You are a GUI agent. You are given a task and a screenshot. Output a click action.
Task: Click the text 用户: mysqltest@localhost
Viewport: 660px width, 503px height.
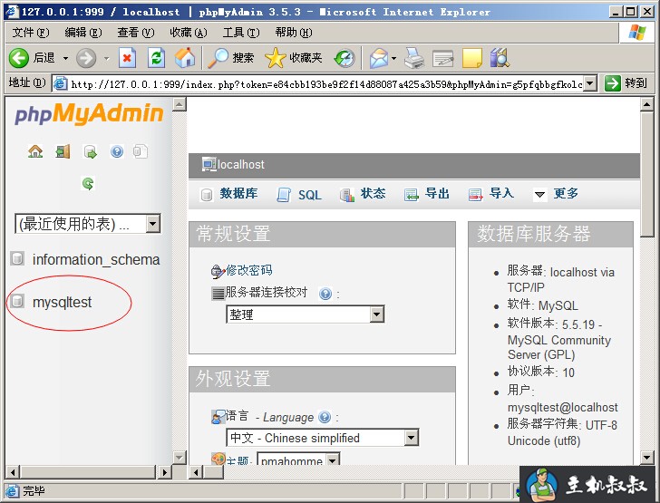point(562,399)
